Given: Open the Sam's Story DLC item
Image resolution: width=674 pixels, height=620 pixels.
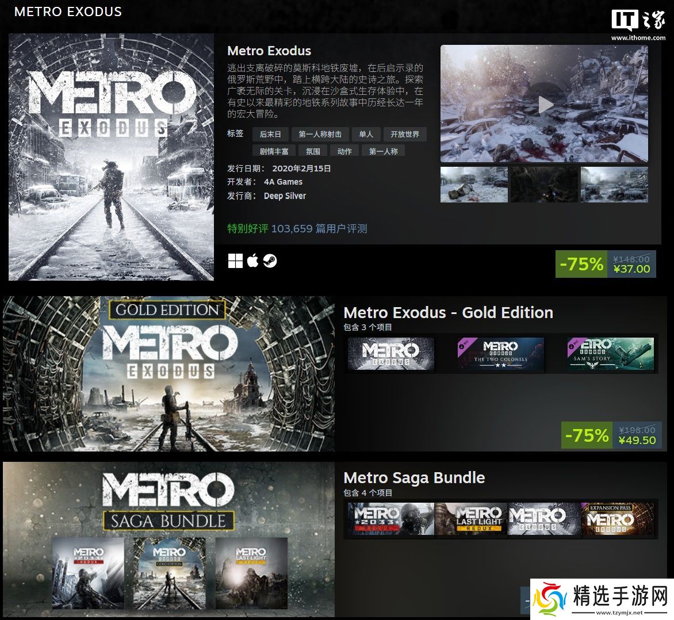Looking at the screenshot, I should 611,354.
